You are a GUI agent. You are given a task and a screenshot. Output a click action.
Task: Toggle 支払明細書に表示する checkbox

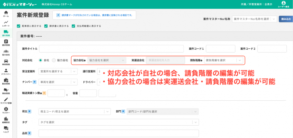click(73, 26)
